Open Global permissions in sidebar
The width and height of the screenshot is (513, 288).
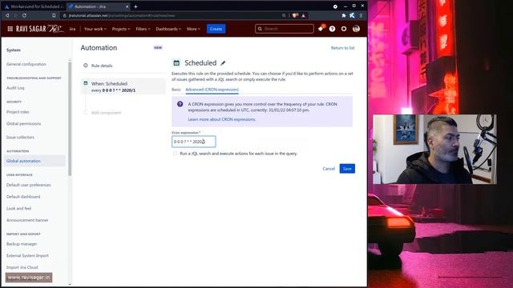coord(23,124)
